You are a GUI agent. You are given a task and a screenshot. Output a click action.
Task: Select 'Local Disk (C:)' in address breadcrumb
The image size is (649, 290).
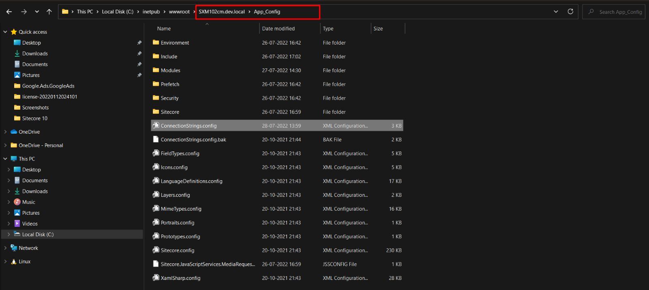tap(118, 12)
